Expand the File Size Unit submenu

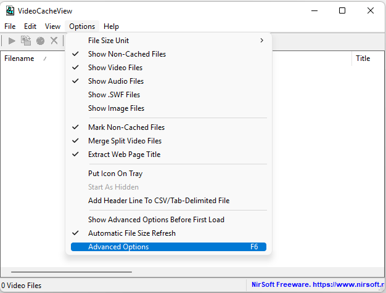click(168, 40)
